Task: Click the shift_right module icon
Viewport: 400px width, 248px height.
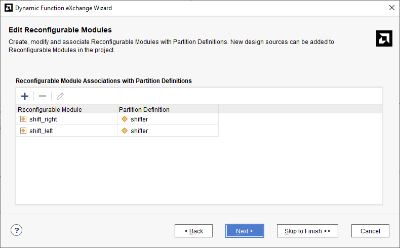Action: coord(23,119)
